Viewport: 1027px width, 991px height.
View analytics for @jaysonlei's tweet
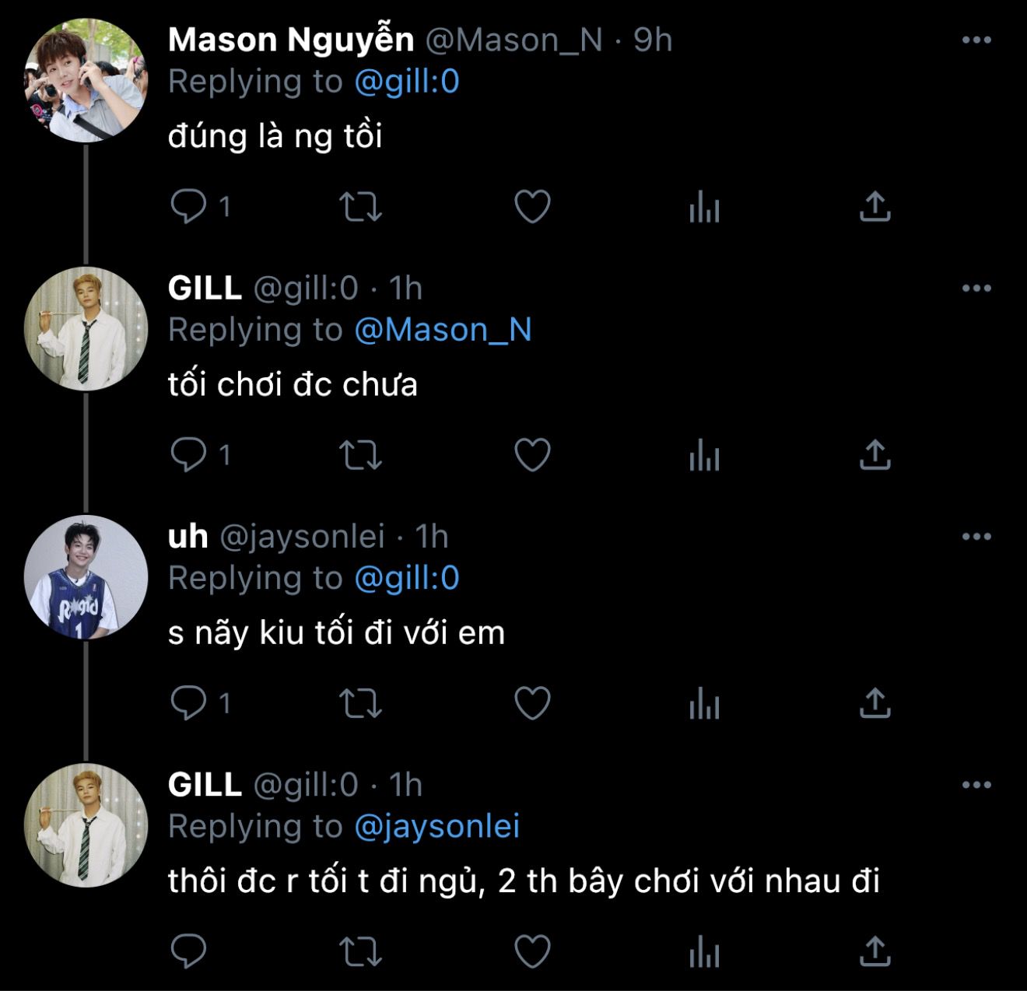(704, 703)
